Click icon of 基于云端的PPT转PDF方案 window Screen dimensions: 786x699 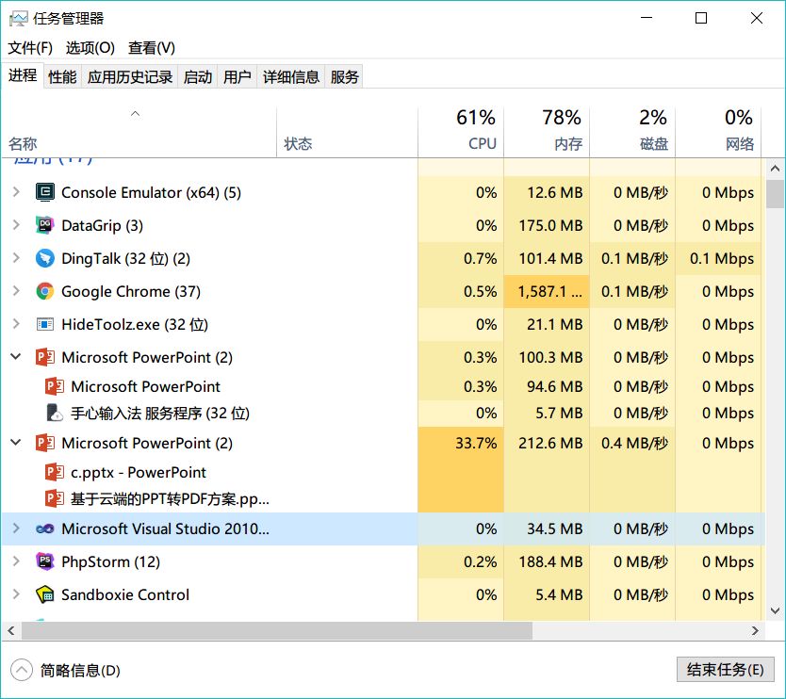pyautogui.click(x=55, y=498)
